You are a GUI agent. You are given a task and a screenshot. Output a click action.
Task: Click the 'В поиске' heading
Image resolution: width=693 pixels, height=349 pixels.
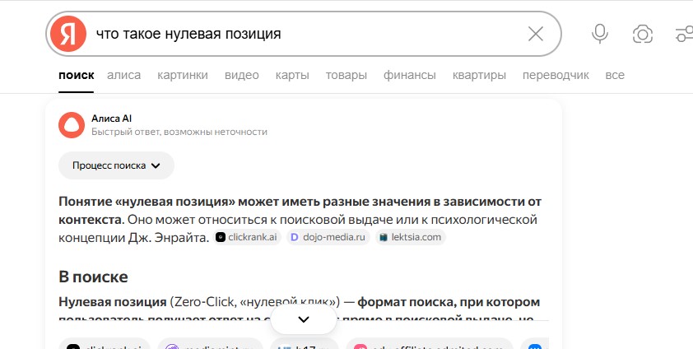pos(93,277)
